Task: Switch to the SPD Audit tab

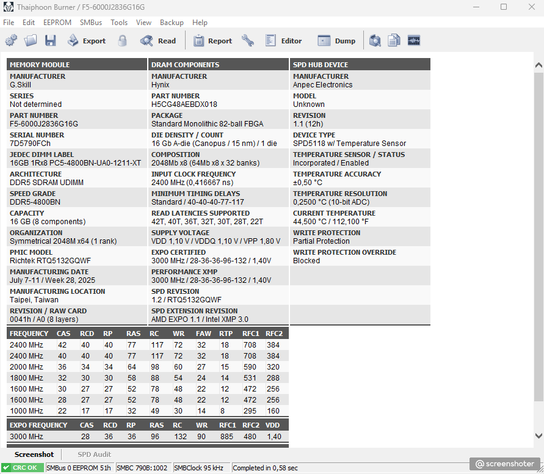Action: pos(95,454)
